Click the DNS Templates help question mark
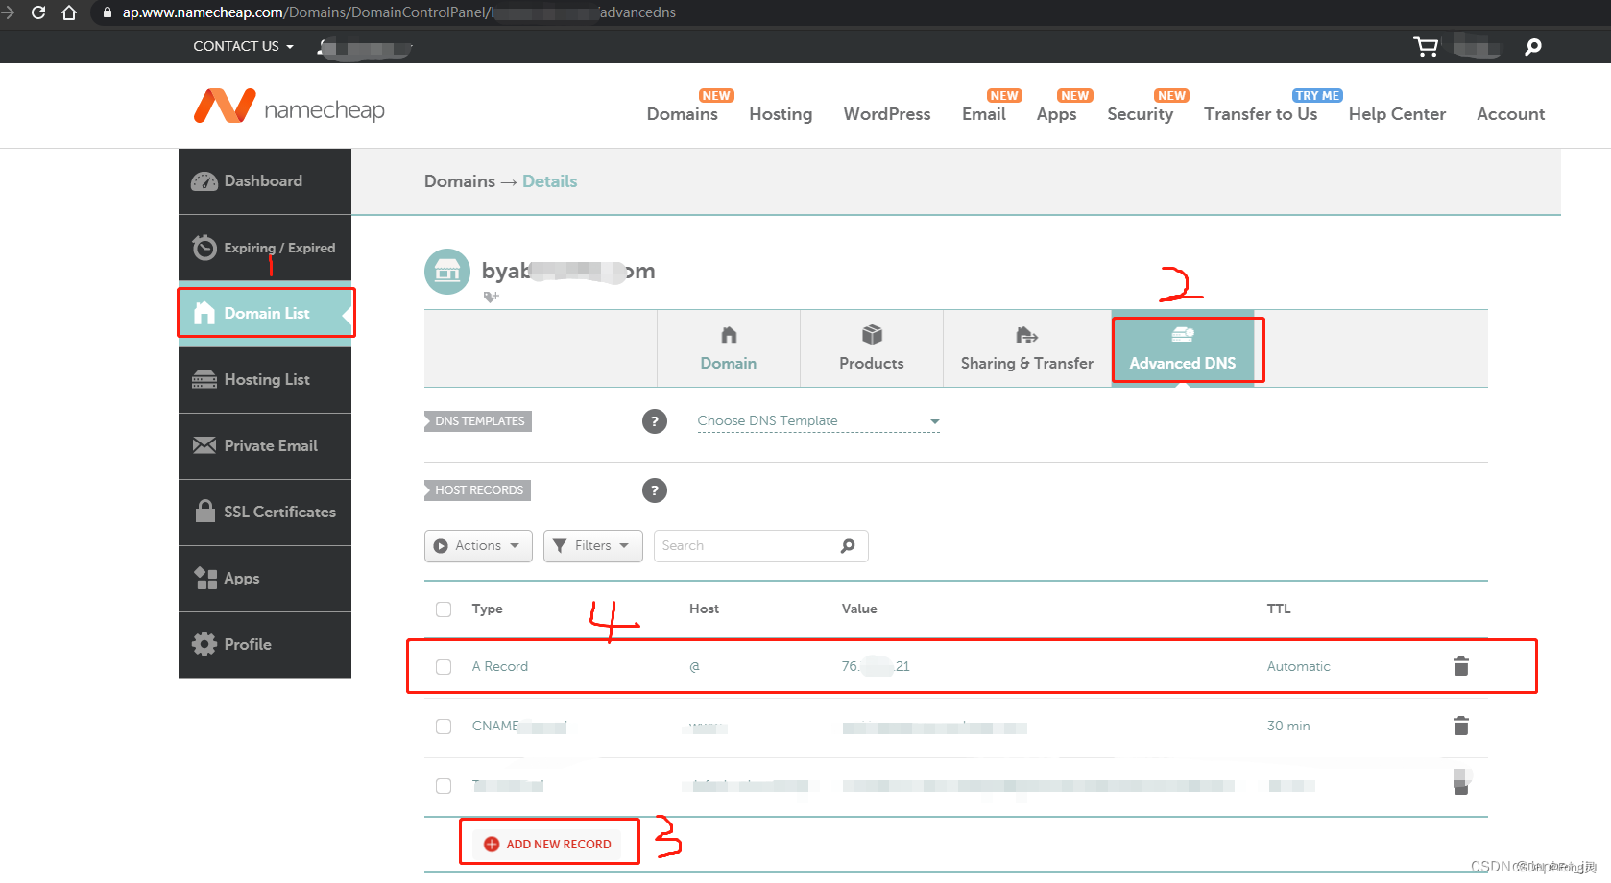The height and width of the screenshot is (883, 1611). 655,421
